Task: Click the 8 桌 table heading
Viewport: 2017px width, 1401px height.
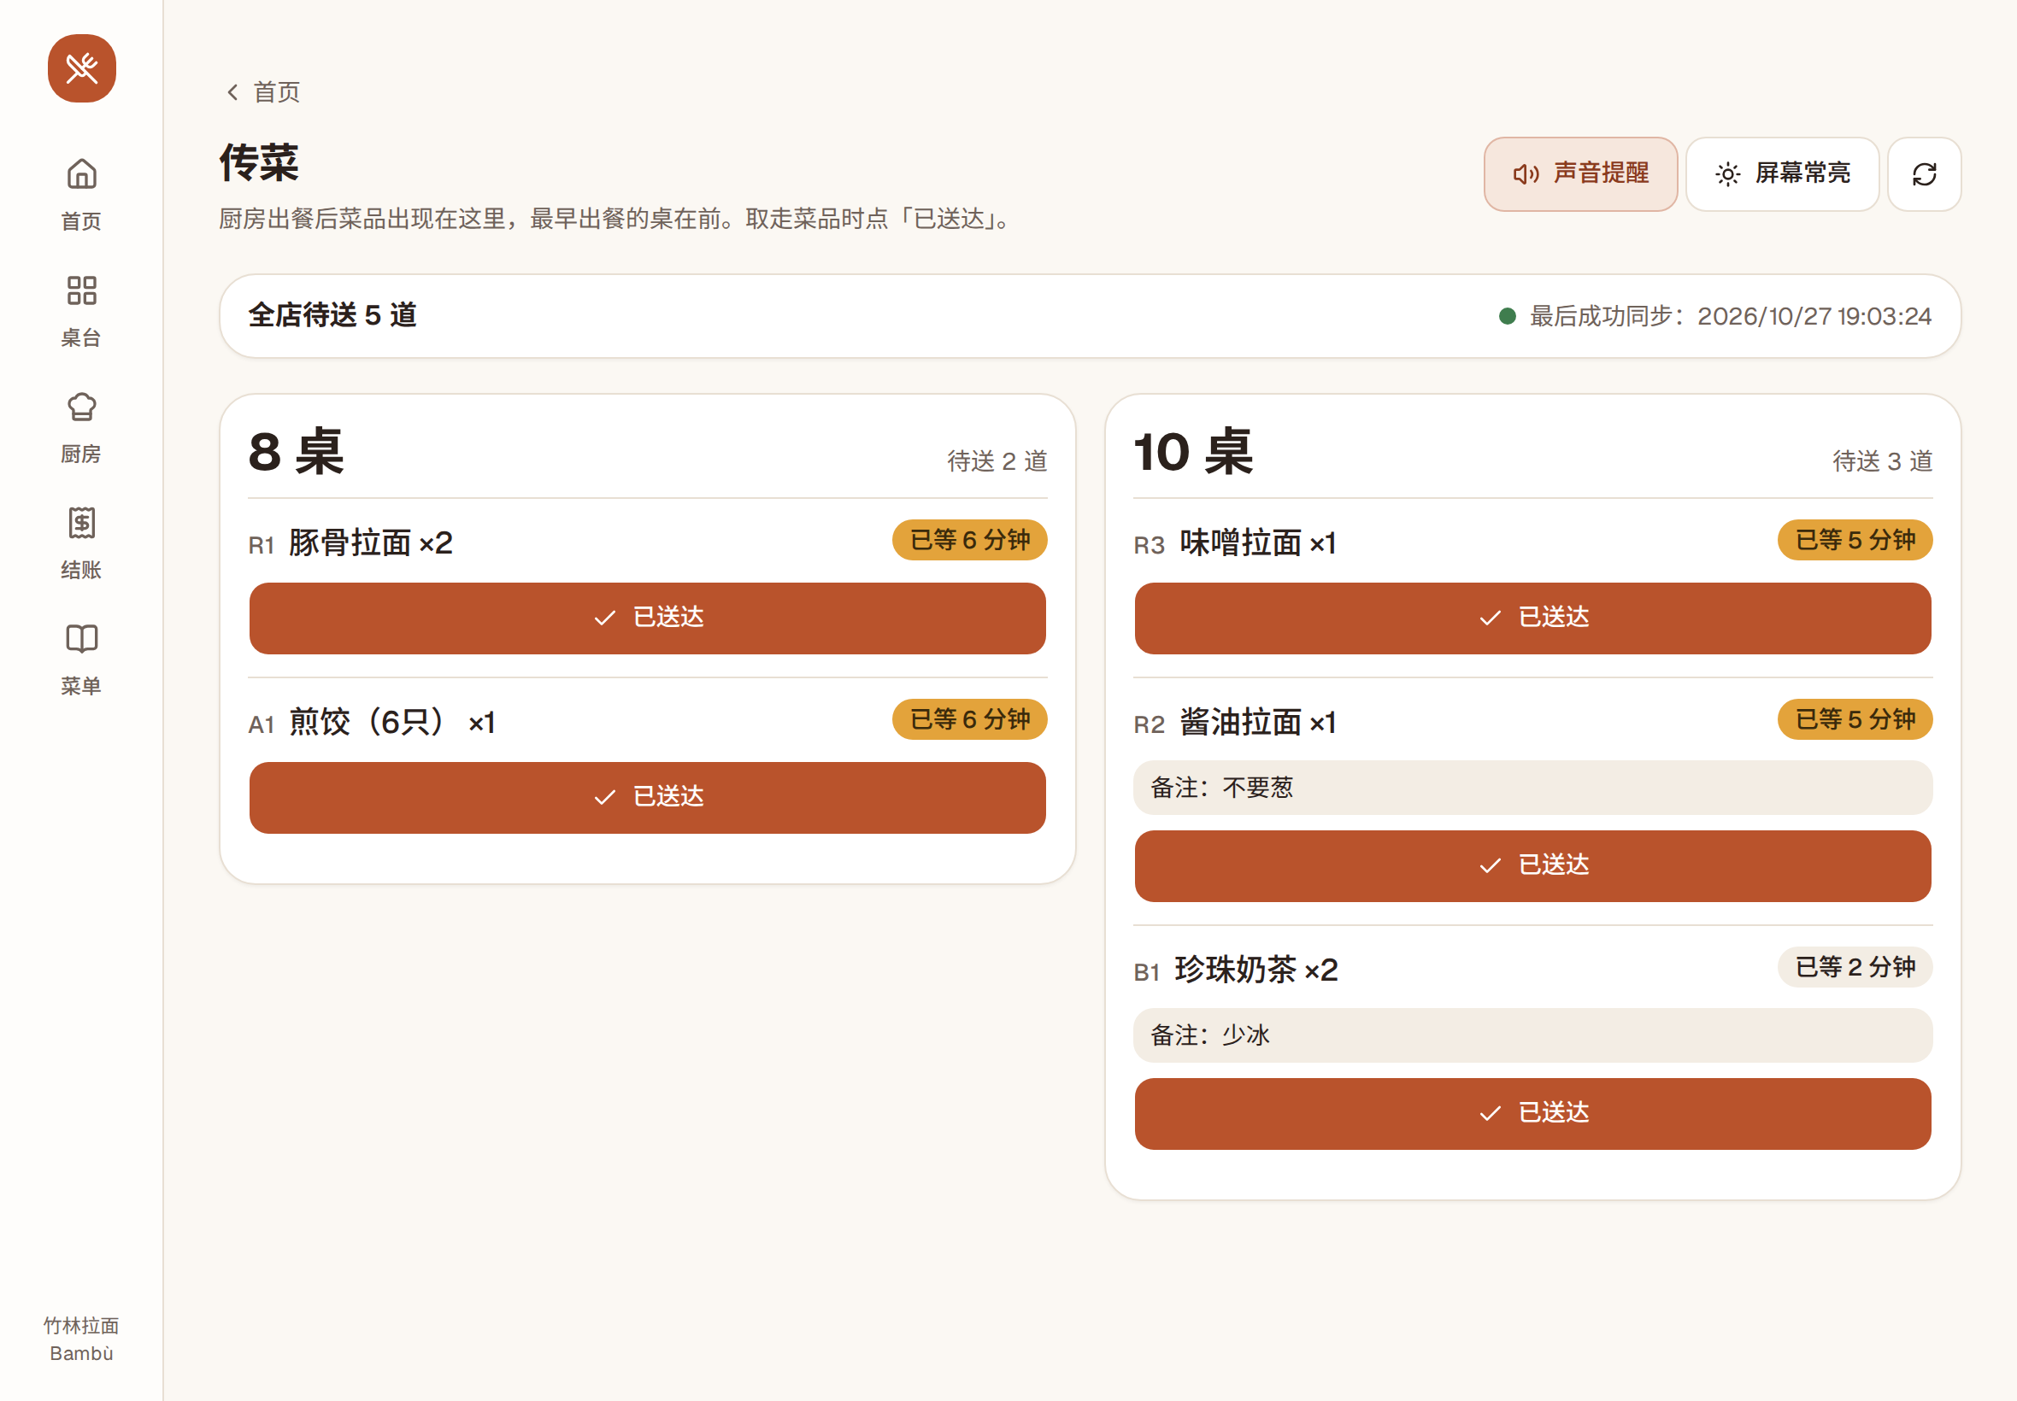Action: point(296,453)
